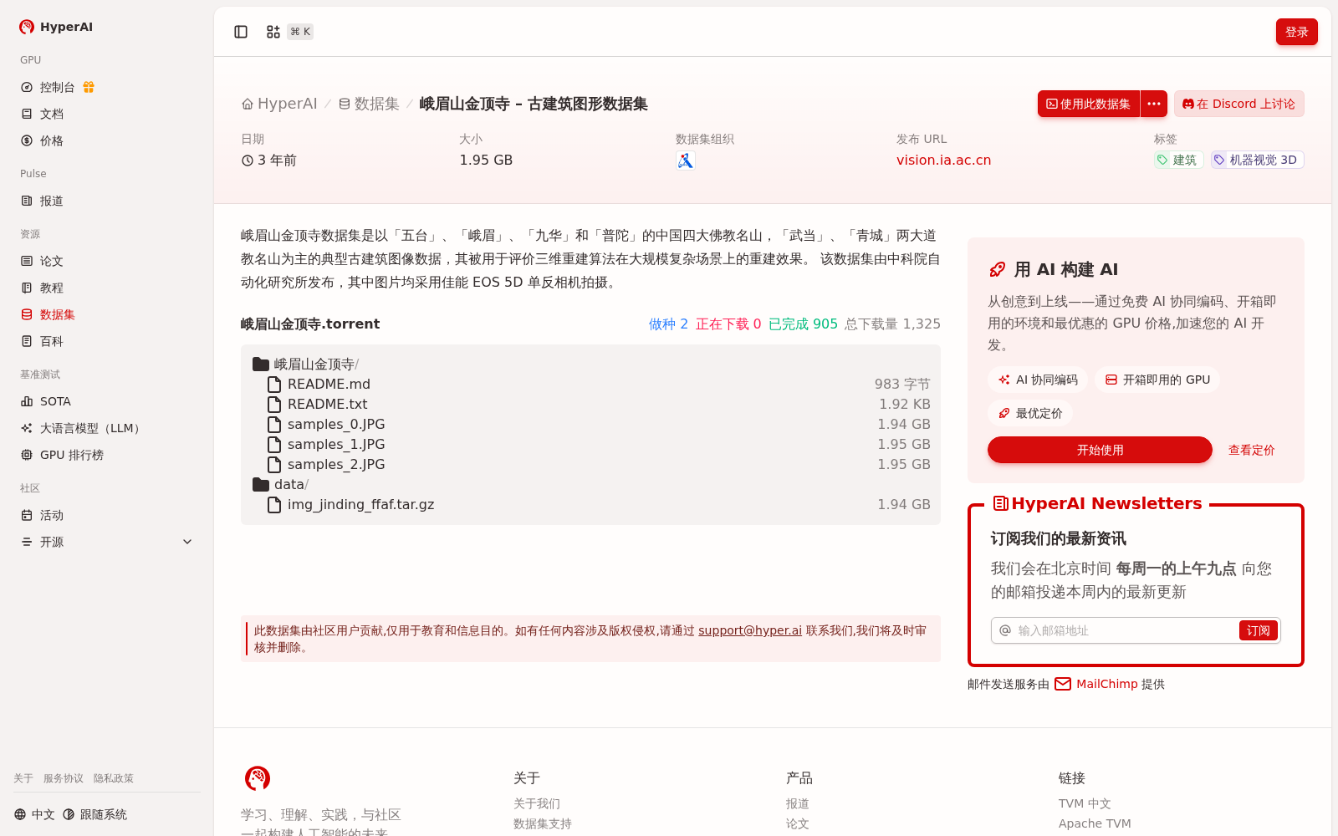Toggle the sidebar panel icon

pos(241,32)
